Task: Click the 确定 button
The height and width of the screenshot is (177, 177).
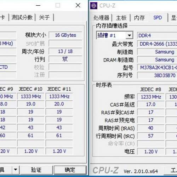Action: click(70, 170)
